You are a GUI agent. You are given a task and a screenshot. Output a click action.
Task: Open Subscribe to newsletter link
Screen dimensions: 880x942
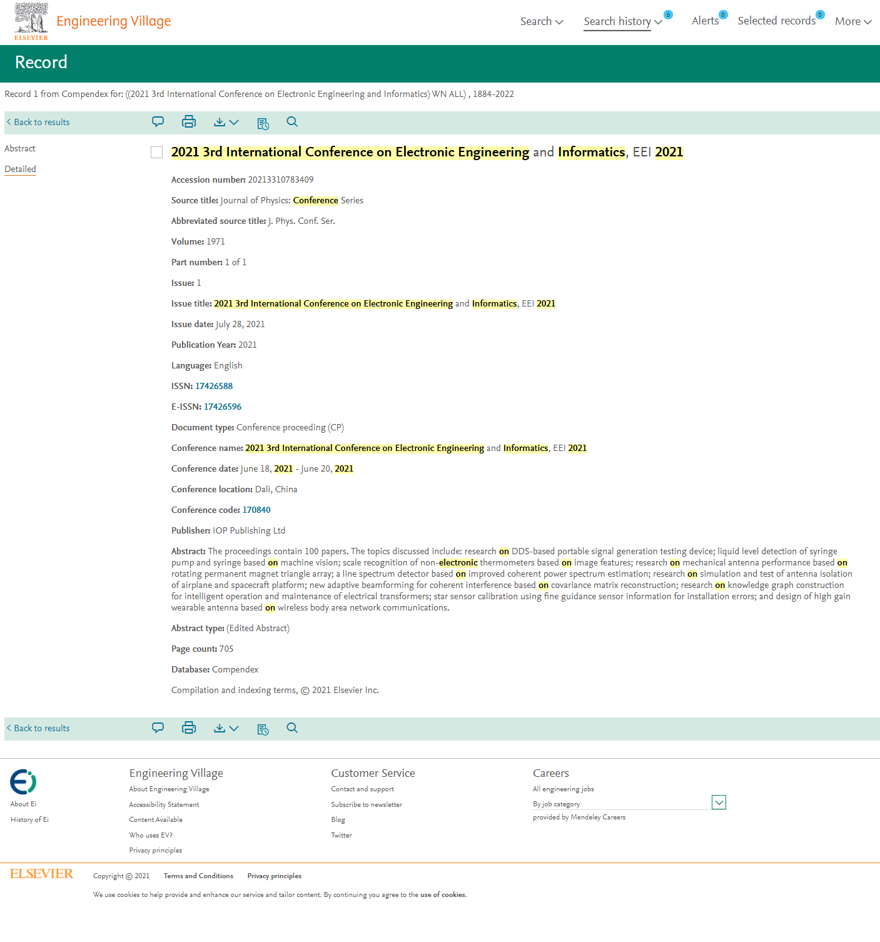pos(367,804)
